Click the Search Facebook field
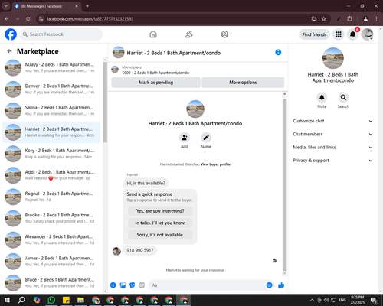The height and width of the screenshot is (306, 383). coord(61,34)
